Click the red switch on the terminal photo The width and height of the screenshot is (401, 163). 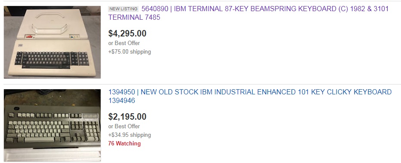30,37
